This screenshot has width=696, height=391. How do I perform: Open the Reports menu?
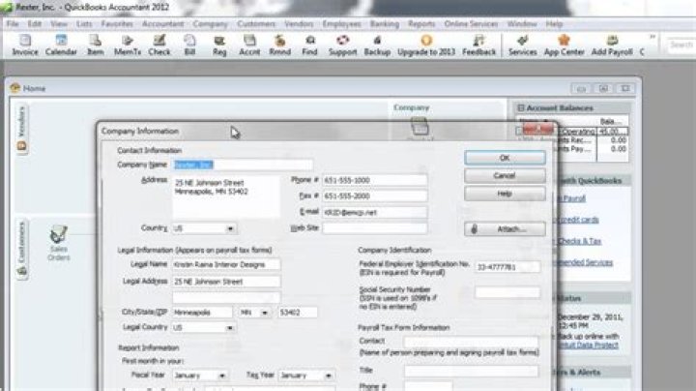coord(420,23)
